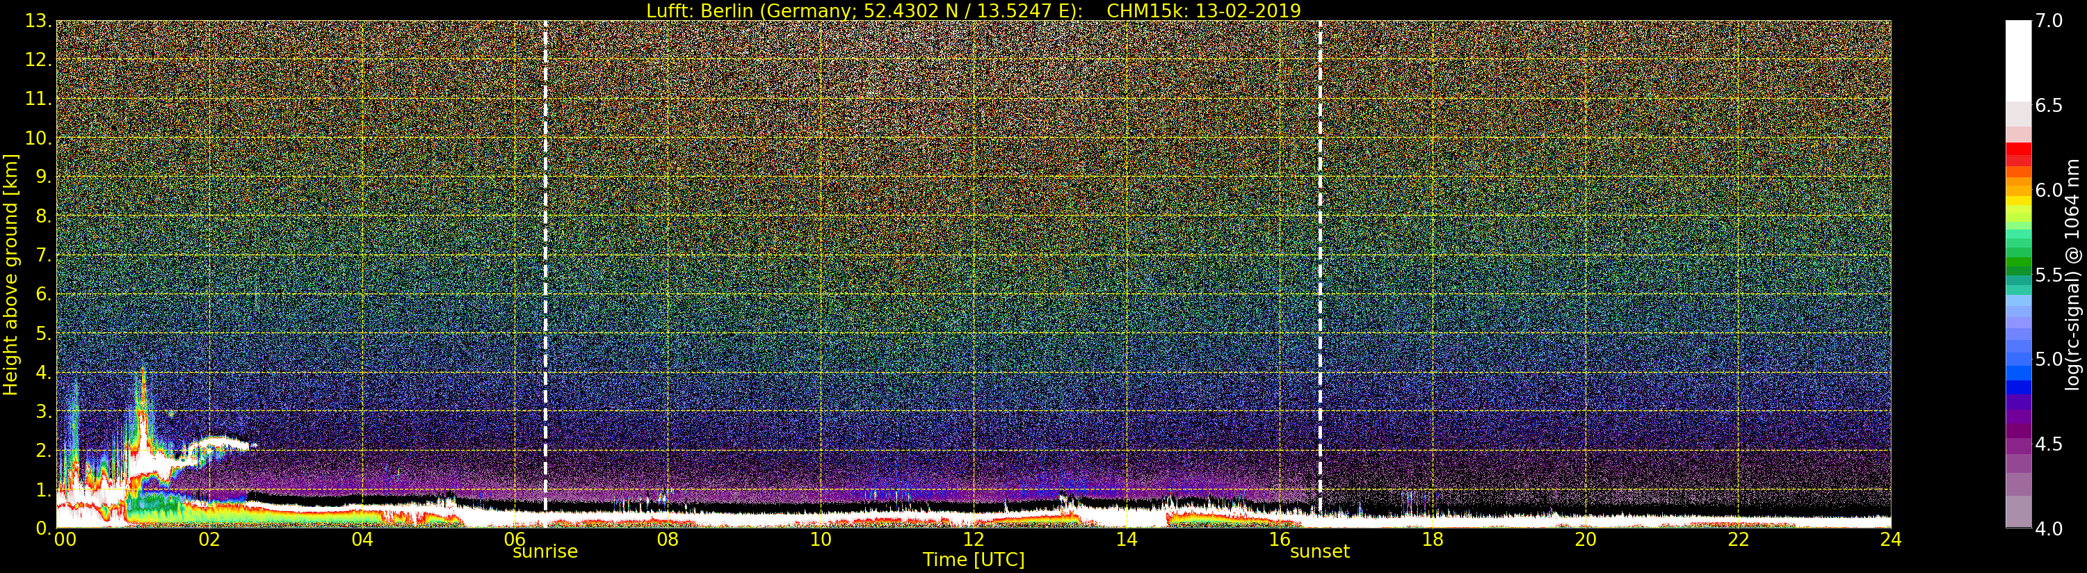Click the '4.' height tick label
This screenshot has height=573, width=2087.
point(44,372)
